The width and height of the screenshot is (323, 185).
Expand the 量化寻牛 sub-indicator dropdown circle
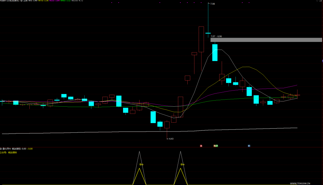(1, 149)
